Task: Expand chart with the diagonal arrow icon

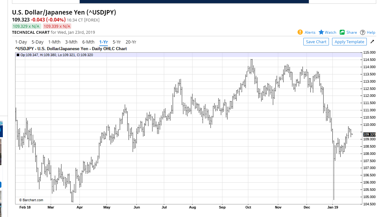Action: pyautogui.click(x=372, y=42)
